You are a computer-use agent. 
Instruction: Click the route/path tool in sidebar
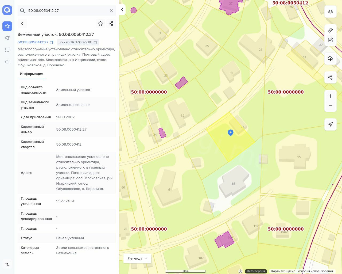click(7, 38)
